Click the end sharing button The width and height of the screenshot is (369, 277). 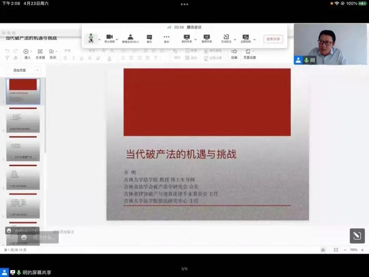pyautogui.click(x=273, y=39)
